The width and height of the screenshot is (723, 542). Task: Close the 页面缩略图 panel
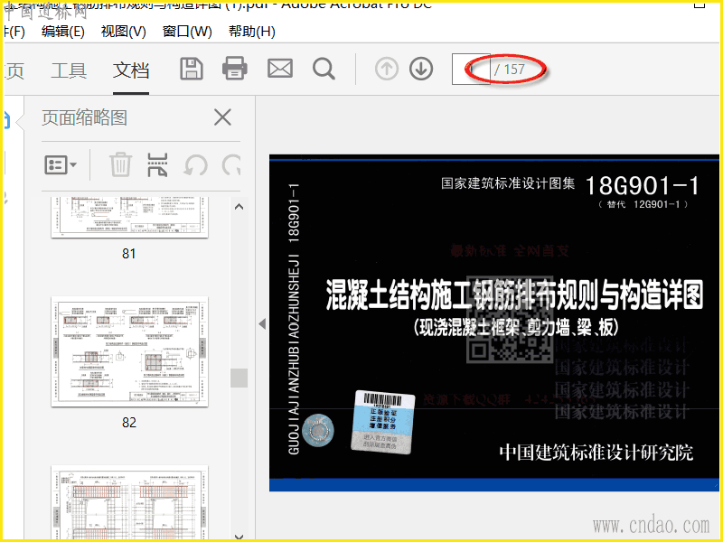coord(222,117)
